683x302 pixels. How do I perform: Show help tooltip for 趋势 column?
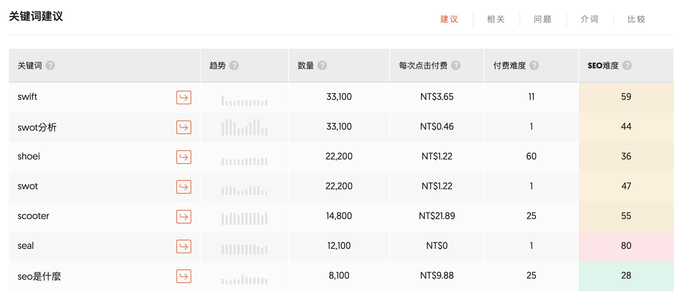tap(234, 65)
